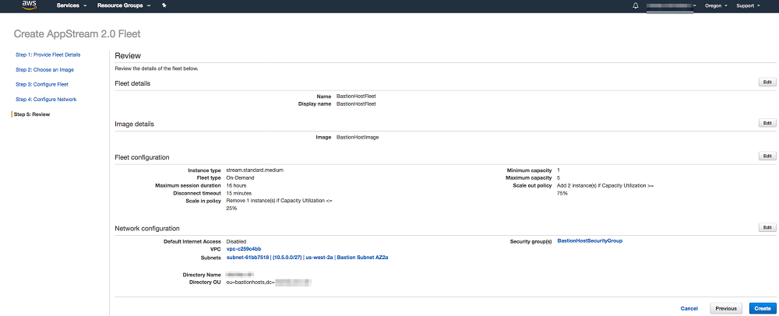Click the Network configuration heading
This screenshot has width=779, height=316.
click(147, 228)
